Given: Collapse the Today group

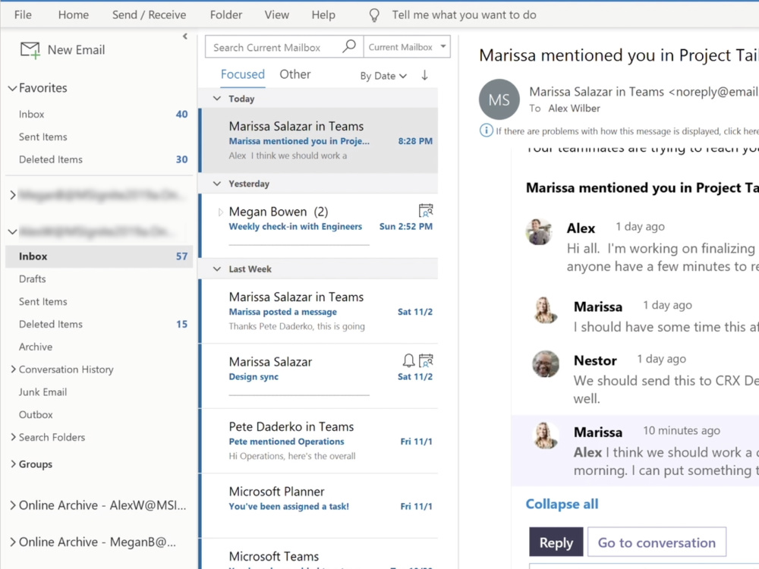Looking at the screenshot, I should (217, 99).
